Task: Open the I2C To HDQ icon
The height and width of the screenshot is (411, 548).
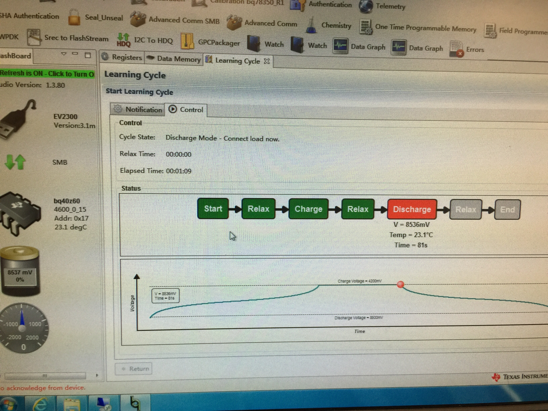Action: click(x=124, y=40)
